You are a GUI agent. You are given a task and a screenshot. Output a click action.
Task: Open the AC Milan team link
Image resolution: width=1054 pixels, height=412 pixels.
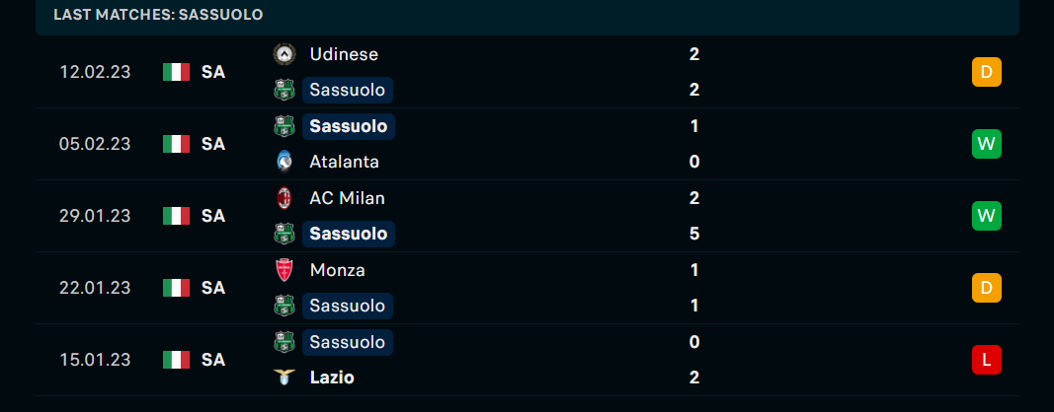[348, 198]
